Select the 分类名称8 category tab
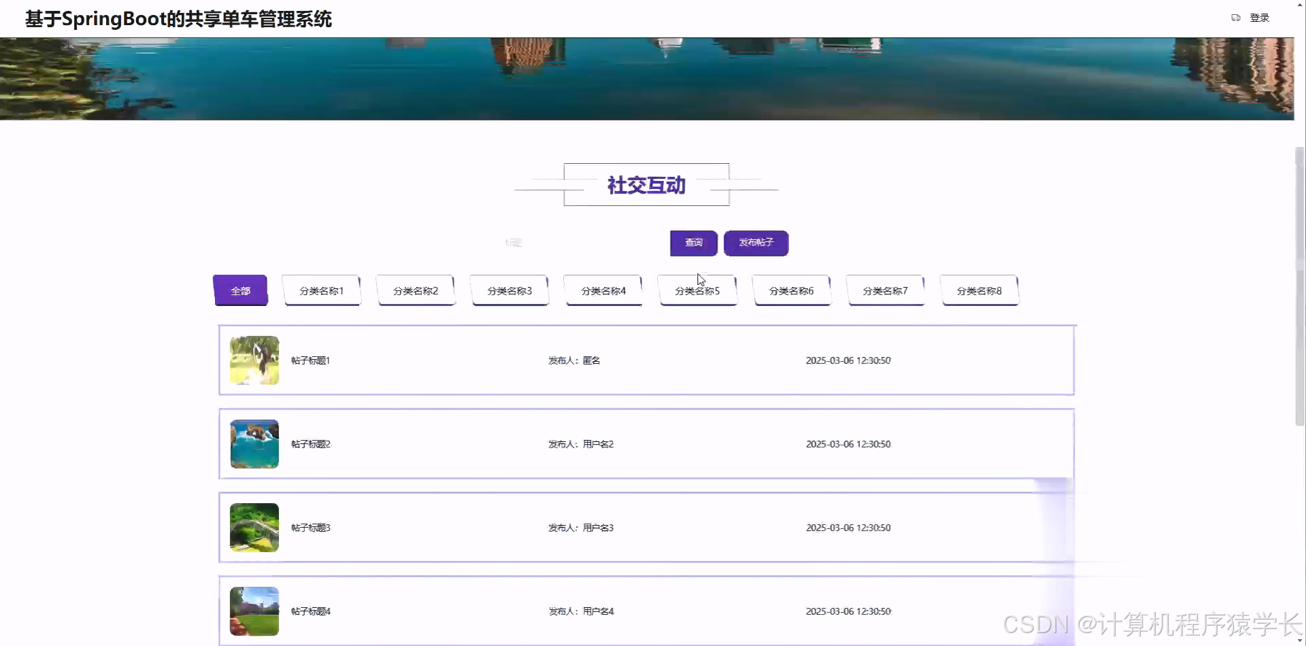The image size is (1306, 646). tap(979, 290)
